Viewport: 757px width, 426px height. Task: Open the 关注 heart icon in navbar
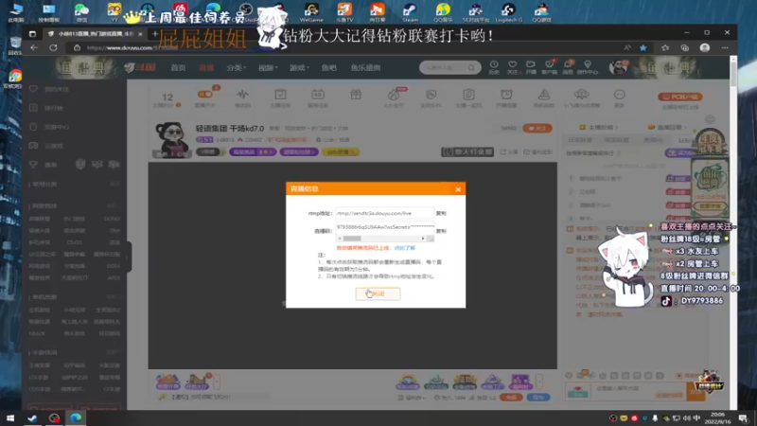[512, 67]
